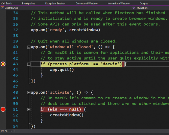Click the highlighted 'win === null' condition
Screen dimensions: 169x135
coord(64,109)
